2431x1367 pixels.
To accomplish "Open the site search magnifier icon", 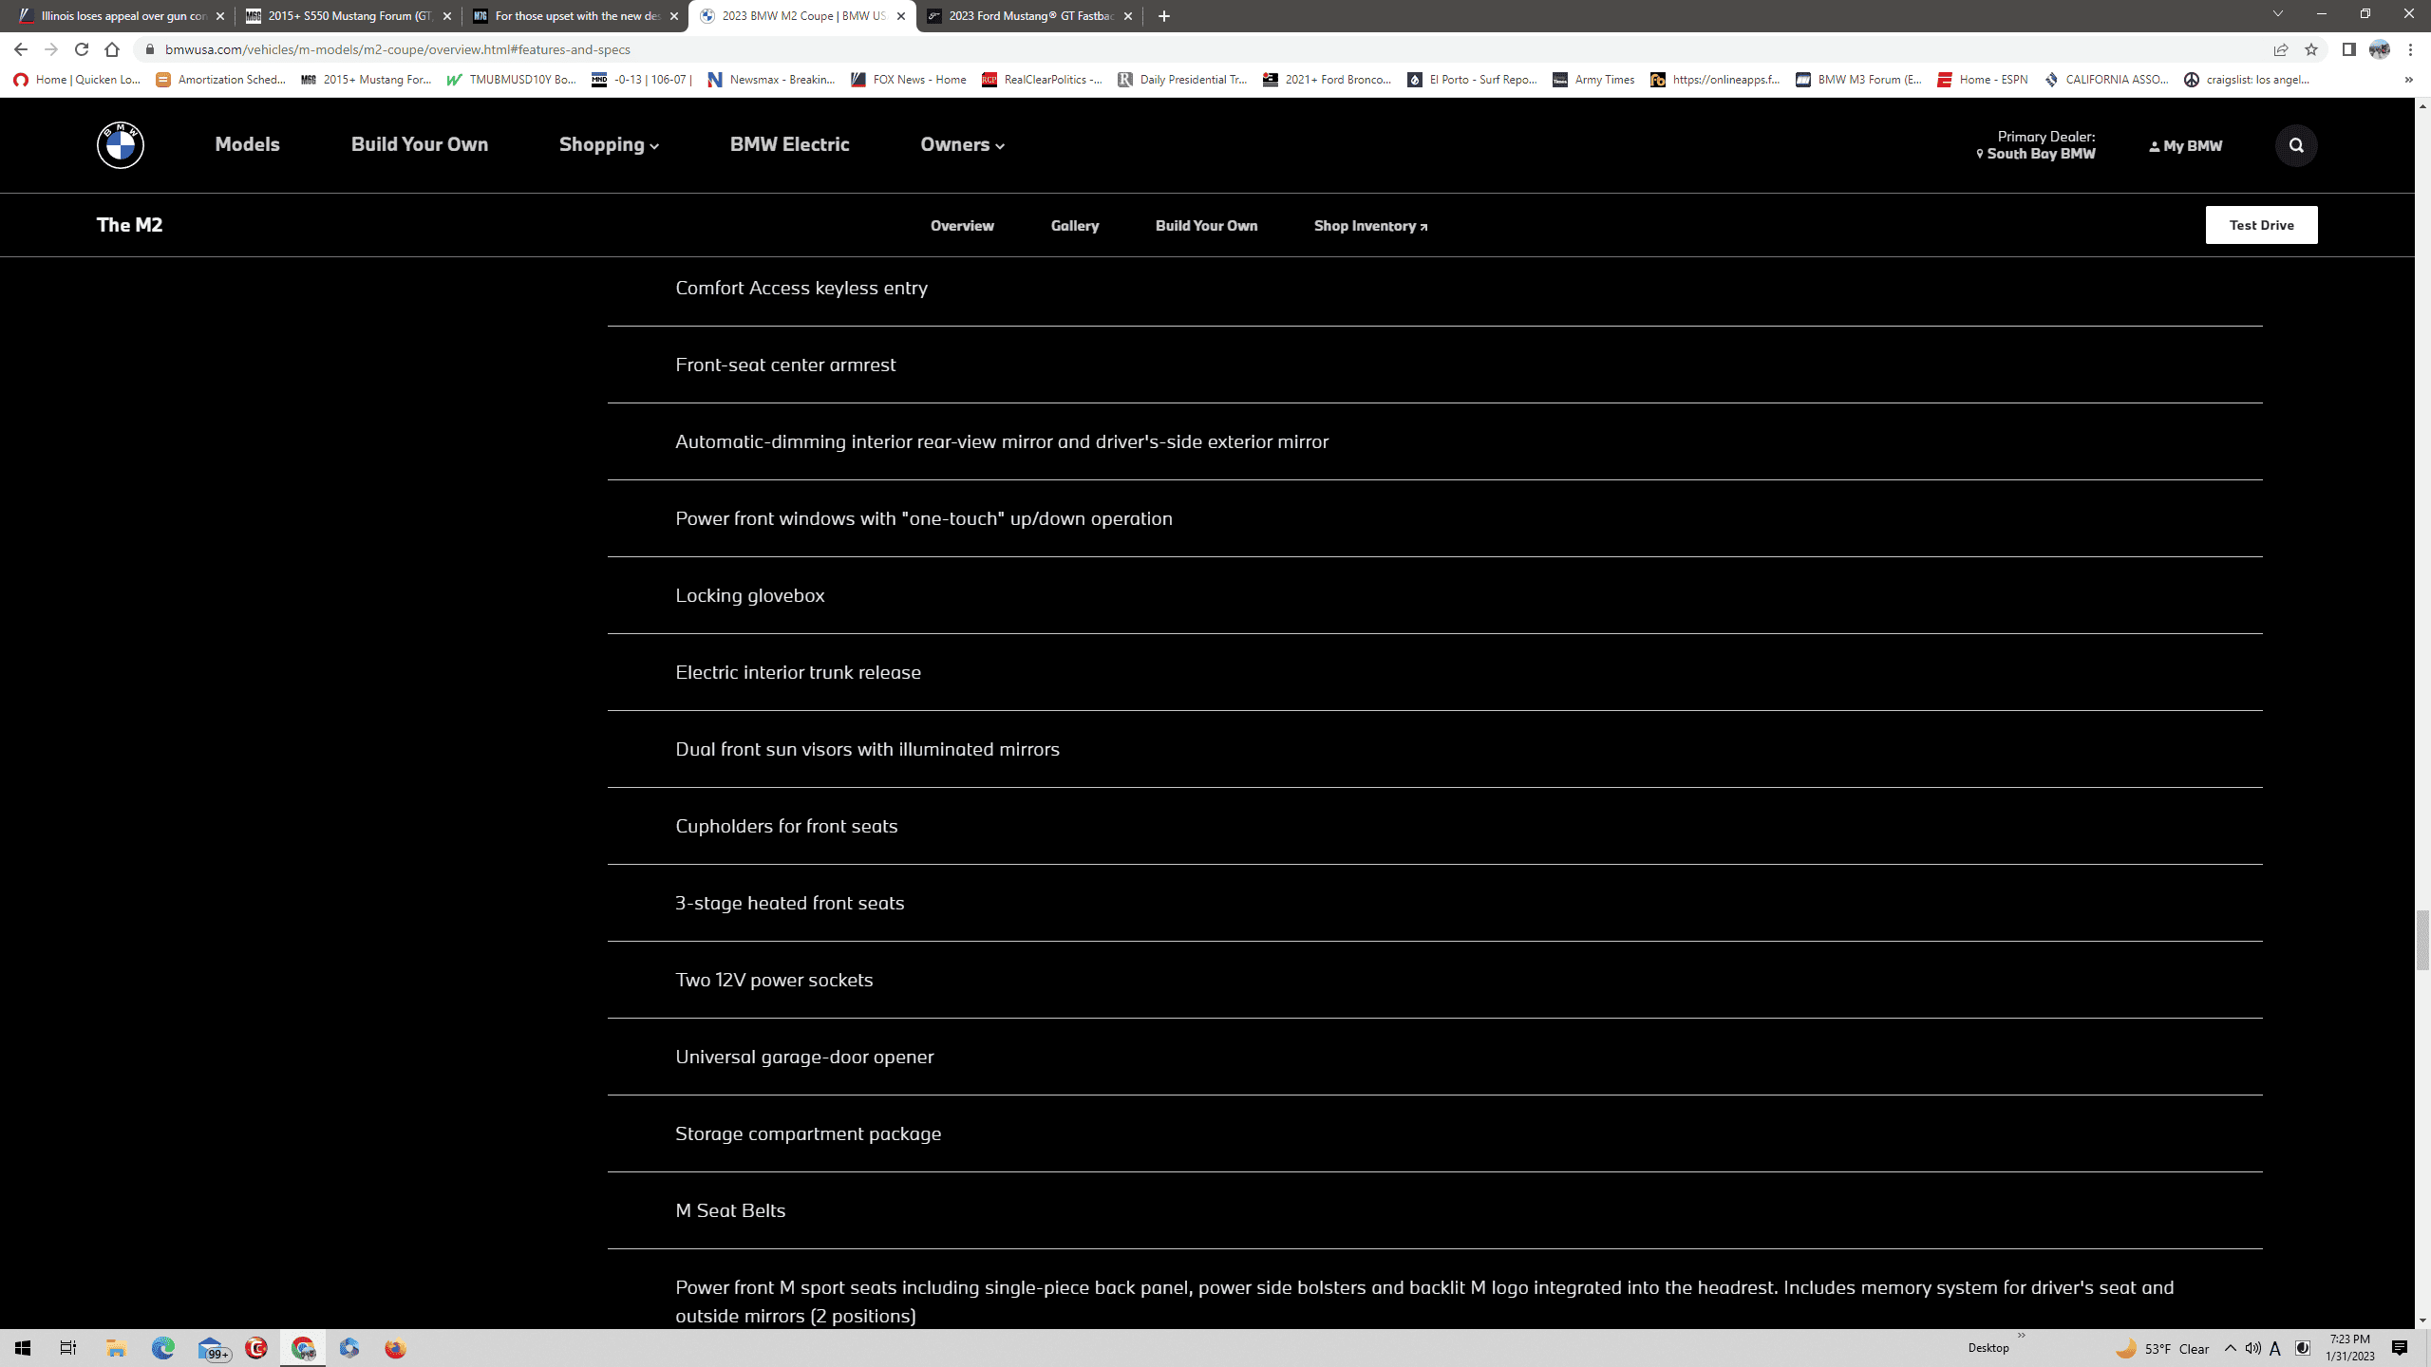I will 2296,145.
